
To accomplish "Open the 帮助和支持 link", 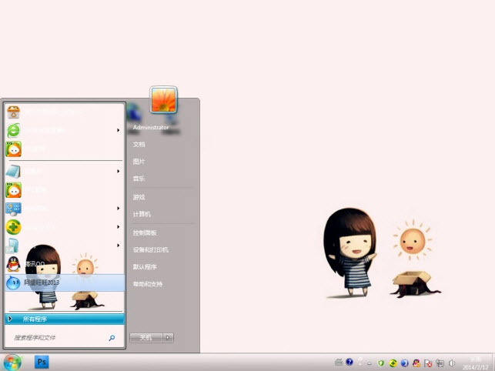I will coord(147,284).
